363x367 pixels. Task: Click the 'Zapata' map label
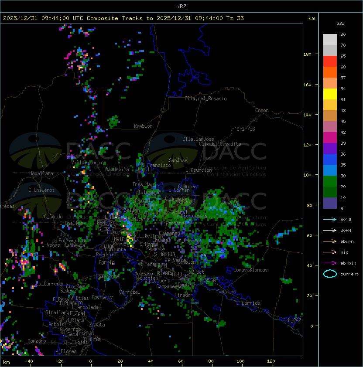(x=97, y=325)
